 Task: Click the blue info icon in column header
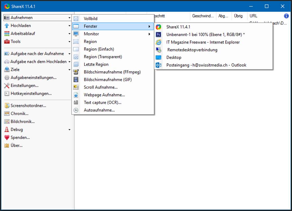click(286, 16)
